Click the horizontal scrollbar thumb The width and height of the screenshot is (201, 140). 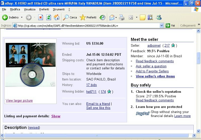click(97, 135)
